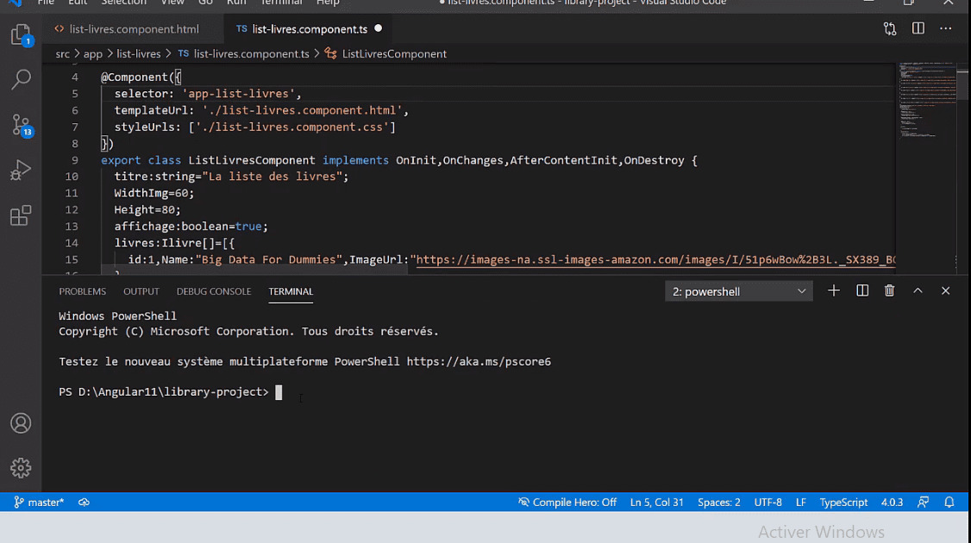Close the terminal panel

click(945, 291)
